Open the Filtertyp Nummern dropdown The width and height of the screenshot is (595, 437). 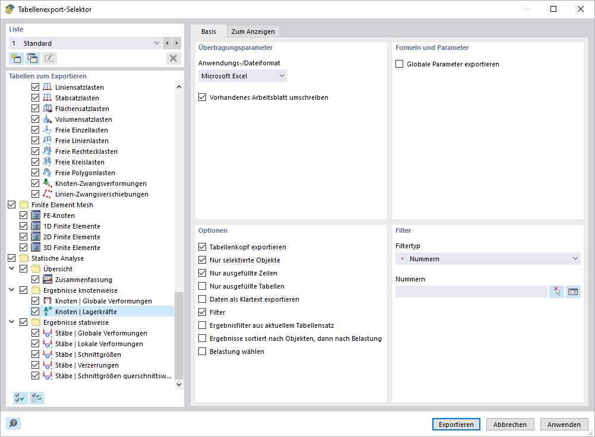click(x=488, y=259)
